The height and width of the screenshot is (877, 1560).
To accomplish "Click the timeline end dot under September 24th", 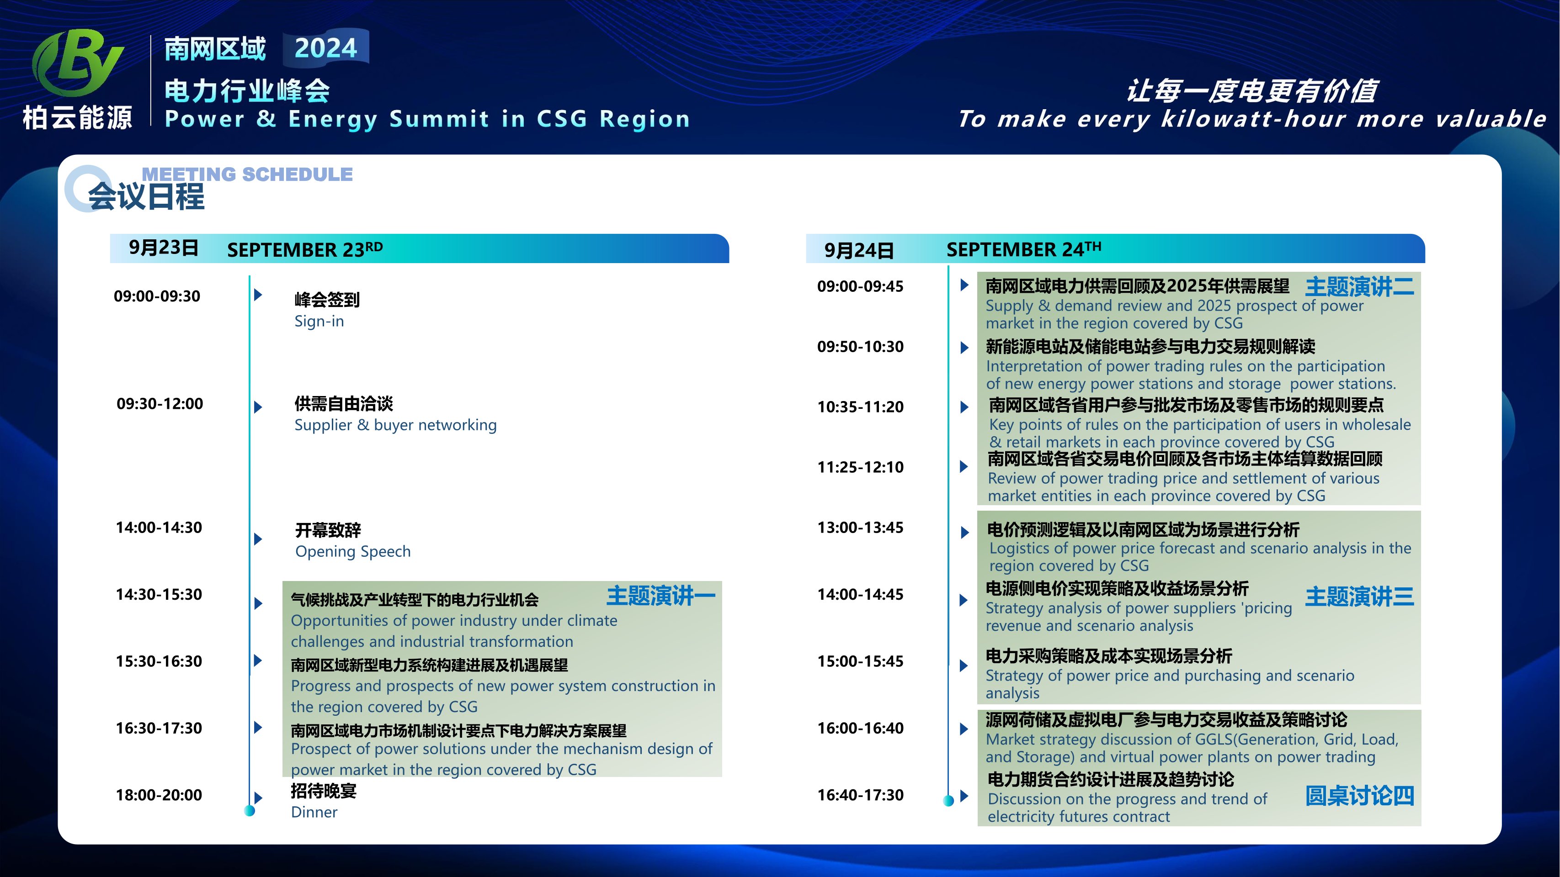I will tap(949, 801).
